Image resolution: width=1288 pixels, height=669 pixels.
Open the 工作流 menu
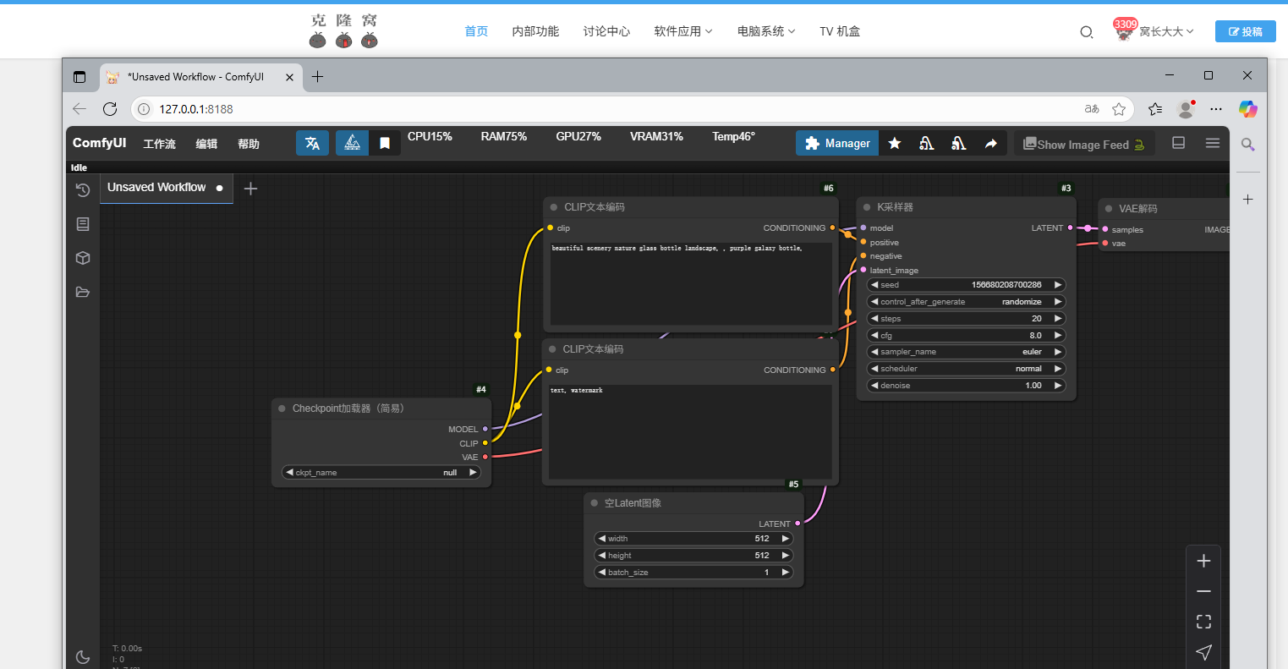(x=159, y=144)
